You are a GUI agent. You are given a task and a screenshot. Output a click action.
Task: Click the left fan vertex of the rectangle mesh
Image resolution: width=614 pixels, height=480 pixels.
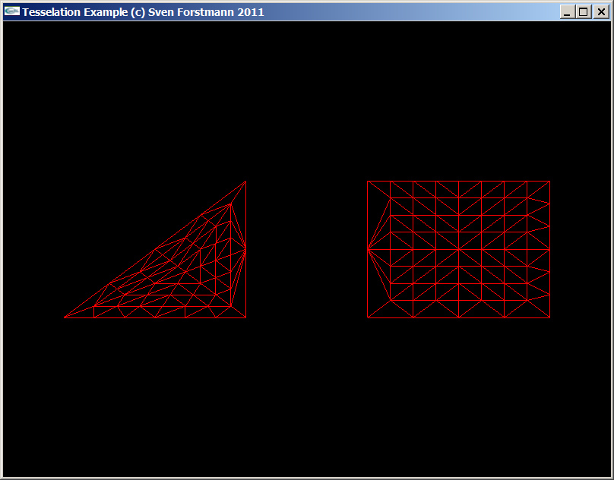pyautogui.click(x=369, y=248)
